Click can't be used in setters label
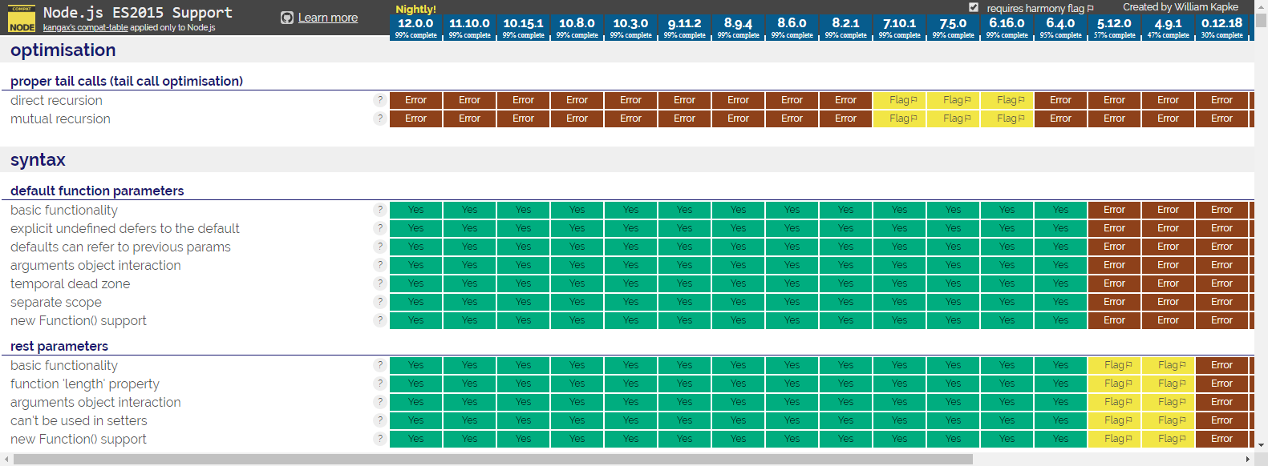 pos(79,420)
